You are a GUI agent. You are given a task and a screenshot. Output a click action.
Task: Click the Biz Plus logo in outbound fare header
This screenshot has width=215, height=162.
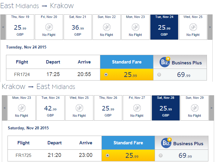coord(165,62)
